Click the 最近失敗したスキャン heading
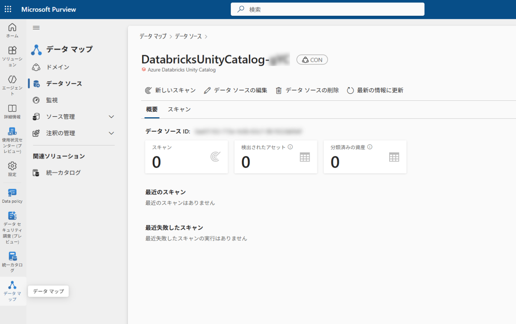 tap(174, 228)
